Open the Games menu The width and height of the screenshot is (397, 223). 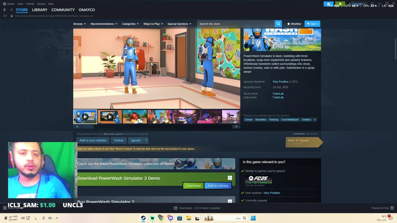point(41,4)
